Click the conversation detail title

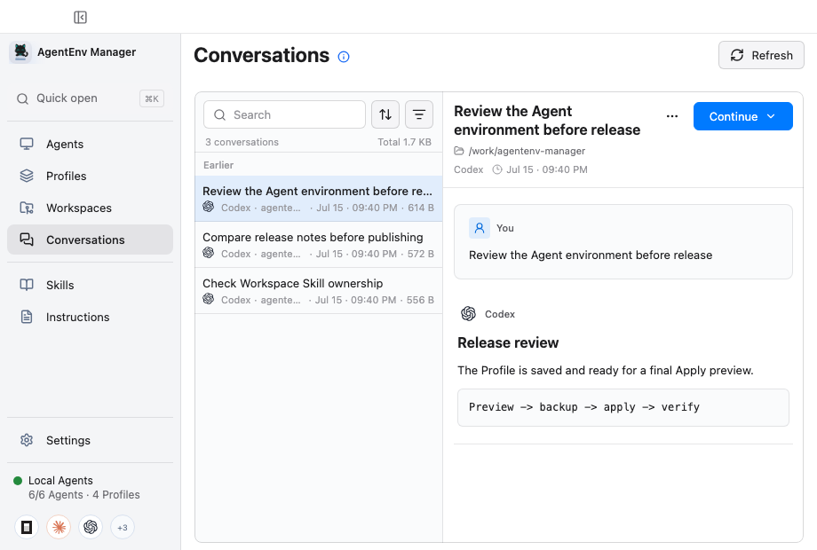pos(547,120)
